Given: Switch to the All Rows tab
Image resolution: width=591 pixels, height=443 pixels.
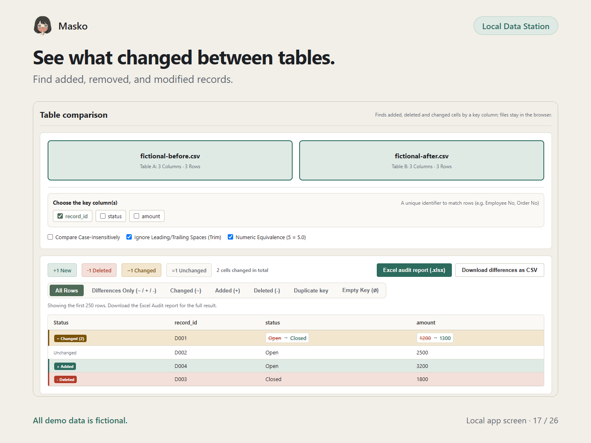Looking at the screenshot, I should click(x=66, y=290).
